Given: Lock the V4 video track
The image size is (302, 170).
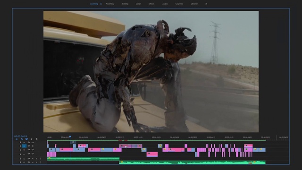Looking at the screenshot, I should (20, 142).
